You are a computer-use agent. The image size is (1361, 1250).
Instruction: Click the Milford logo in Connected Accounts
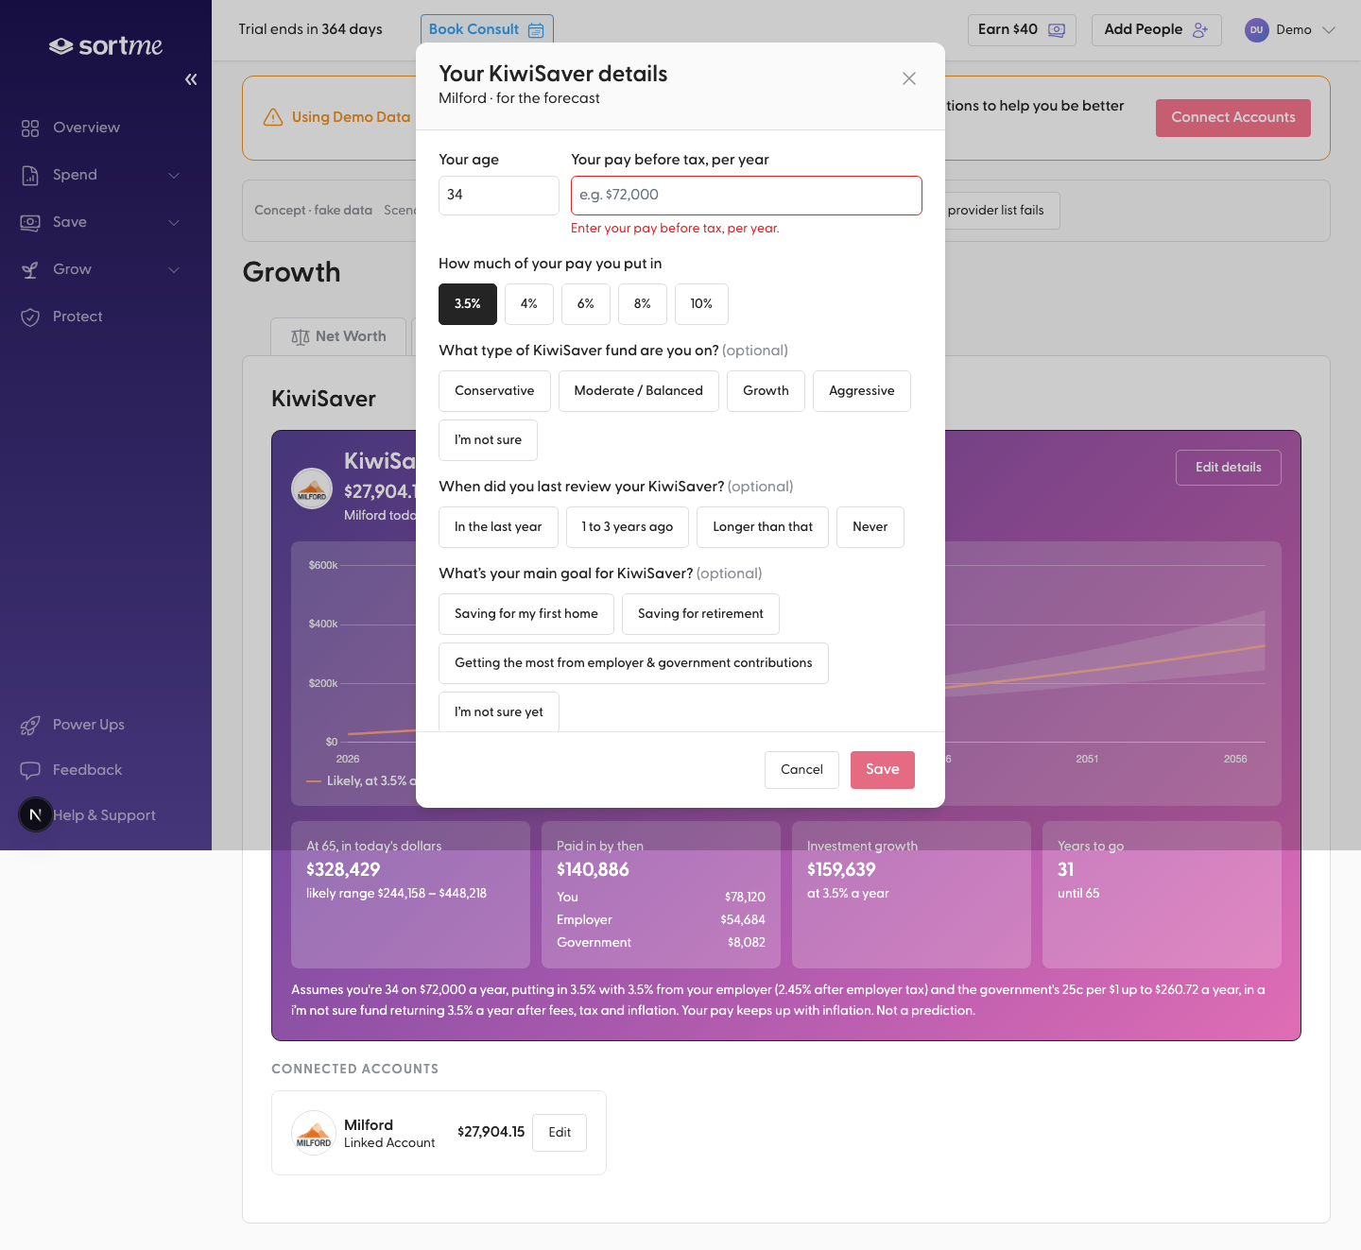[314, 1133]
